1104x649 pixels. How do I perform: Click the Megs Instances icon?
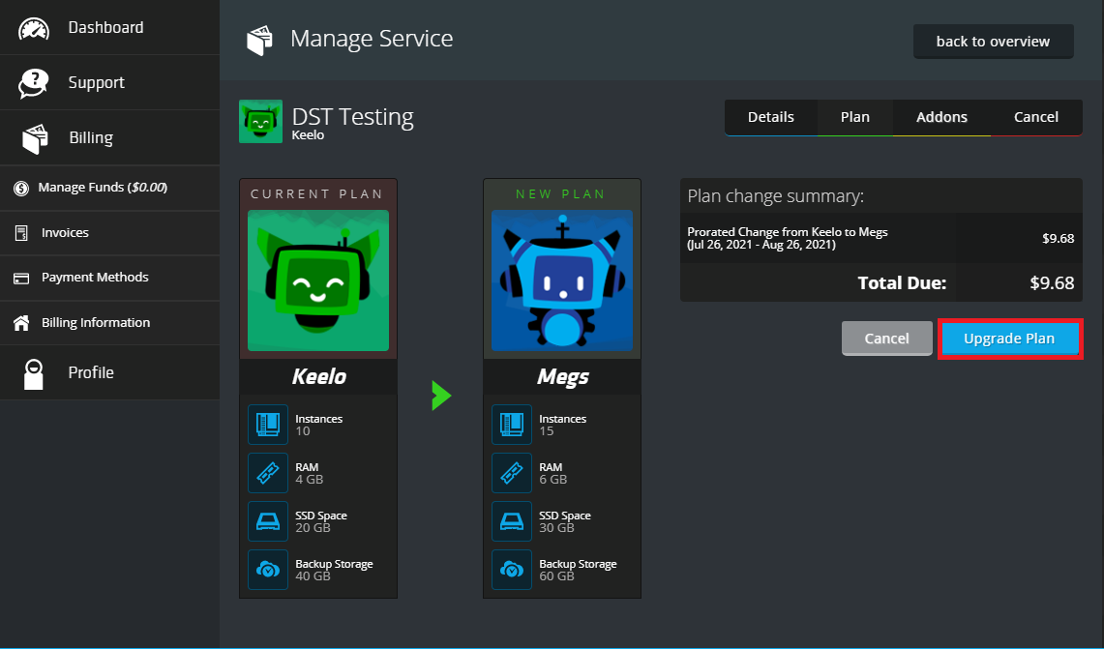click(511, 425)
